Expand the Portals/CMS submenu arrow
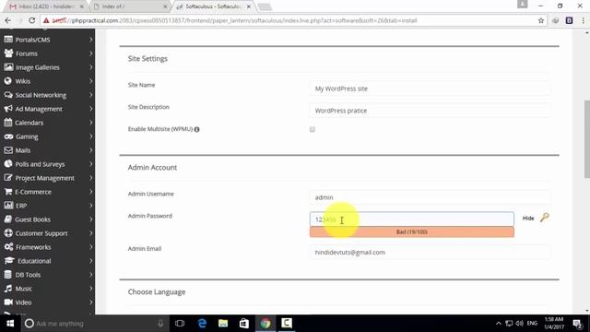Screen dimensions: 590x332 click(90, 40)
